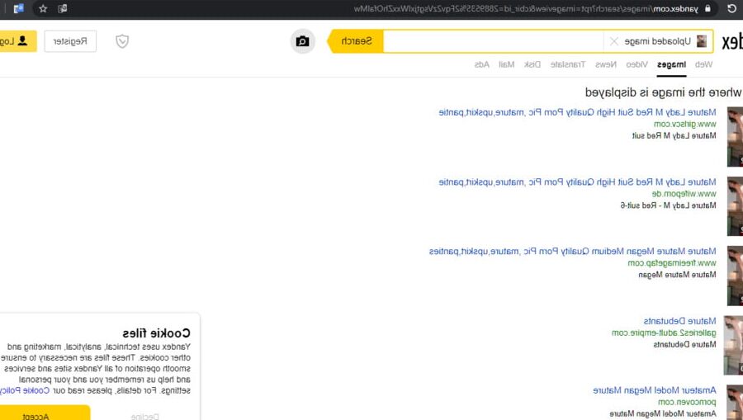Focus the empty search text field
Image resolution: width=743 pixels, height=420 pixels.
coord(493,41)
